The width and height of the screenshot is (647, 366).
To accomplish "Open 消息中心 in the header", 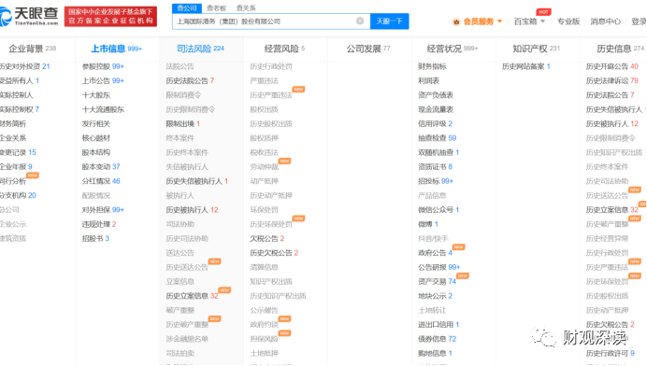I will pos(605,21).
